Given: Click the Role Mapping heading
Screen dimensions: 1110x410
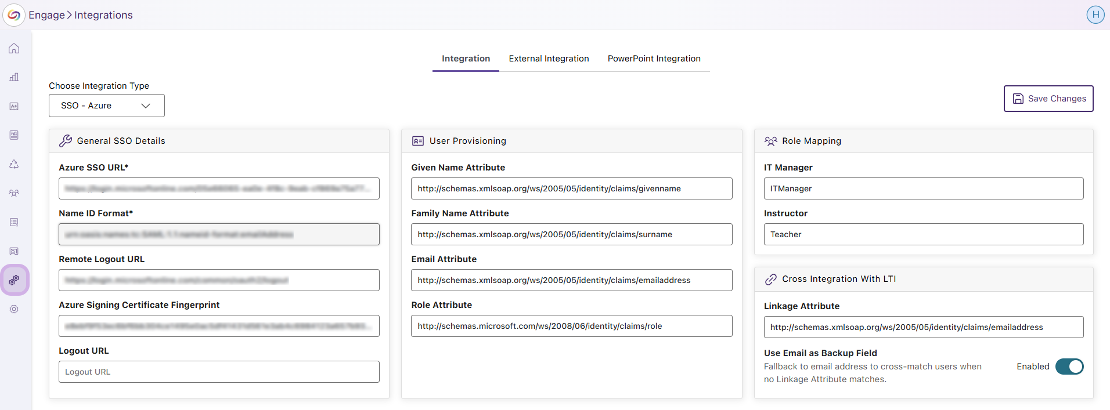Looking at the screenshot, I should pyautogui.click(x=812, y=141).
